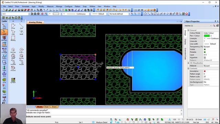Toggle 3D mode in status bar
The height and width of the screenshot is (124, 220).
click(205, 120)
